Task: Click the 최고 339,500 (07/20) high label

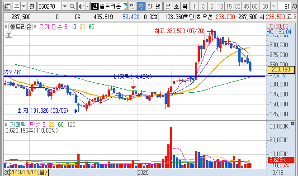Action: pos(180,31)
